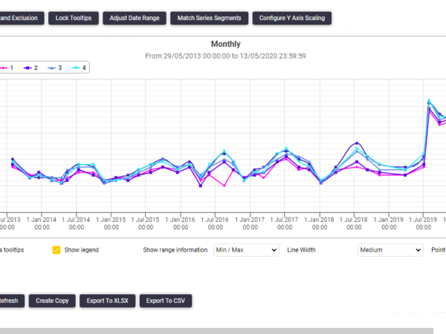
Task: Click the series peak data point after Jul 2019
Action: coord(429,100)
